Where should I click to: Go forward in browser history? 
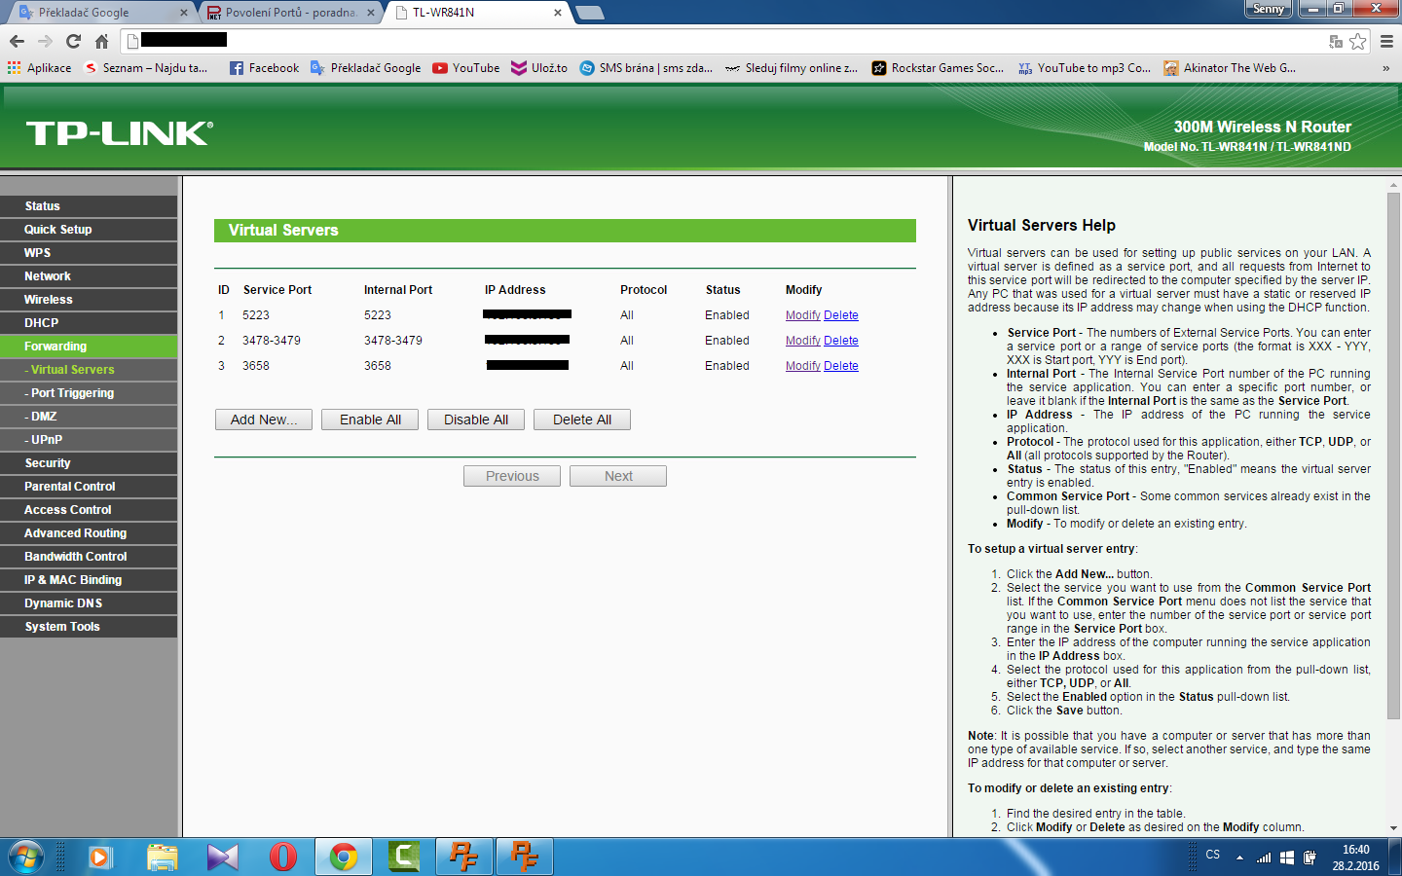(x=45, y=41)
